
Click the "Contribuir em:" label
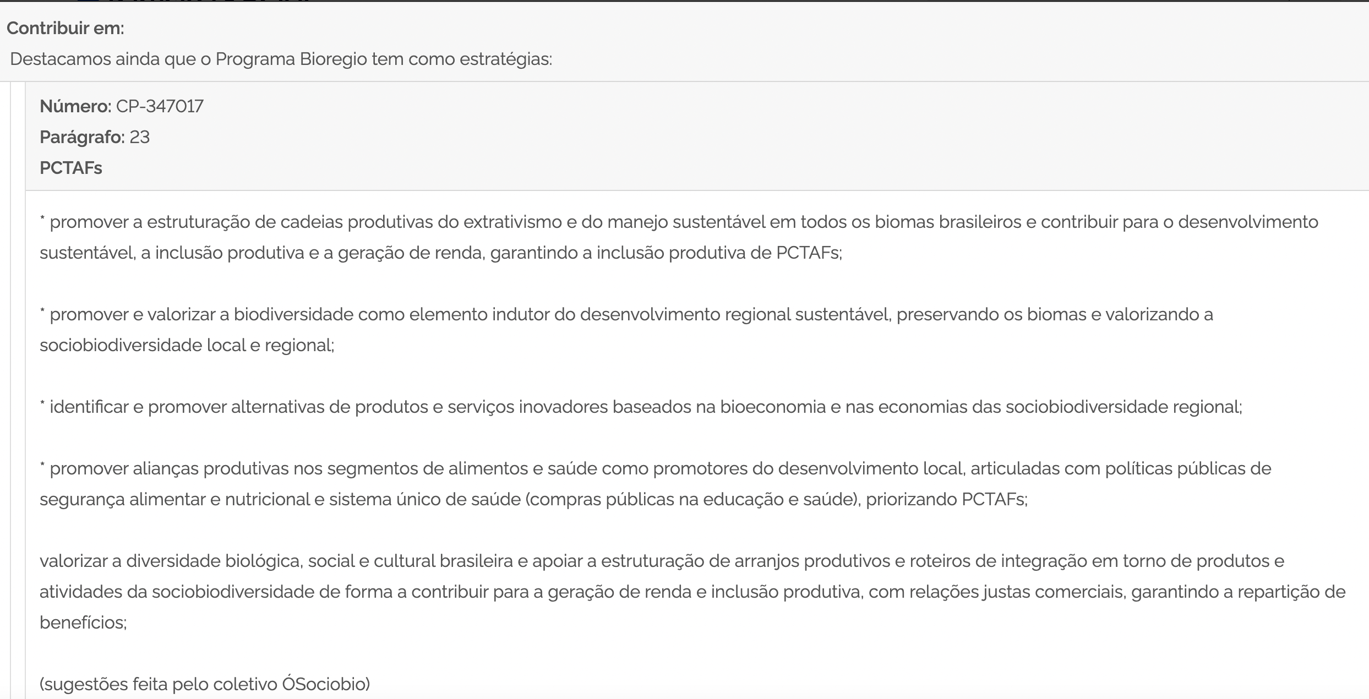[66, 28]
